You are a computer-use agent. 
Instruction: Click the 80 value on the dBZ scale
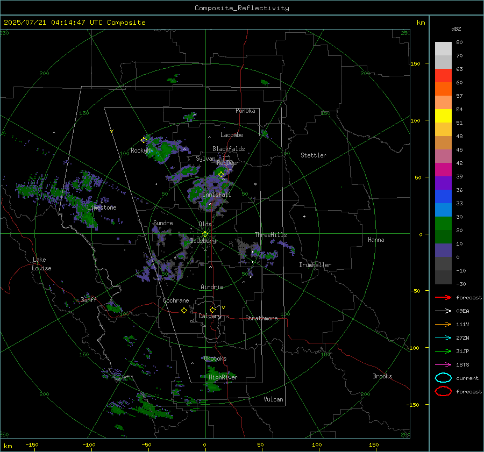459,42
